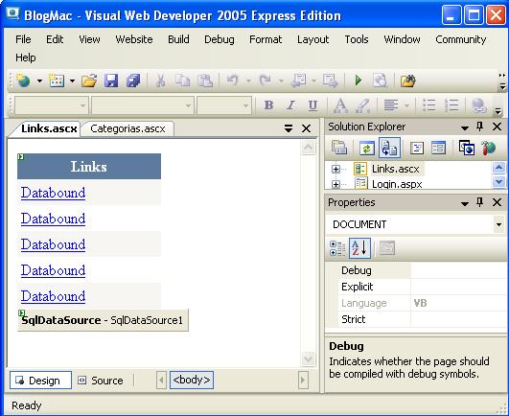Toggle Categorized view in Properties panel

tap(337, 248)
